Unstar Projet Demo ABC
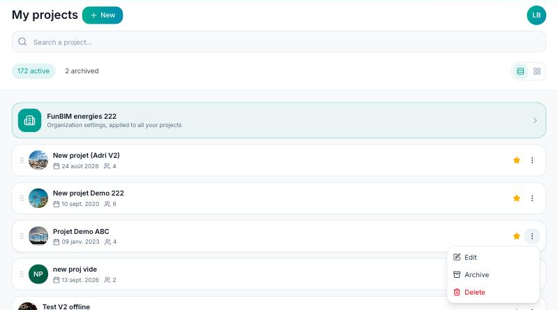The width and height of the screenshot is (558, 310). (517, 236)
